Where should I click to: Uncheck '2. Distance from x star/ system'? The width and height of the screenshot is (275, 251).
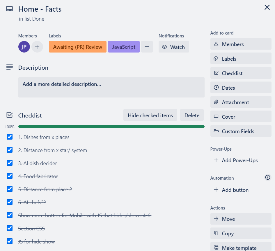click(x=10, y=150)
